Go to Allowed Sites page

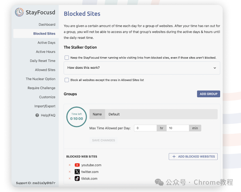(45, 70)
